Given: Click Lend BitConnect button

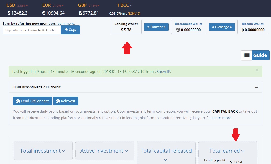Looking at the screenshot, I should click(33, 101).
